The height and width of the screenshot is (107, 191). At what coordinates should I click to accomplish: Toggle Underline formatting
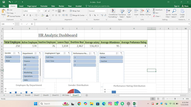(x=30, y=15)
